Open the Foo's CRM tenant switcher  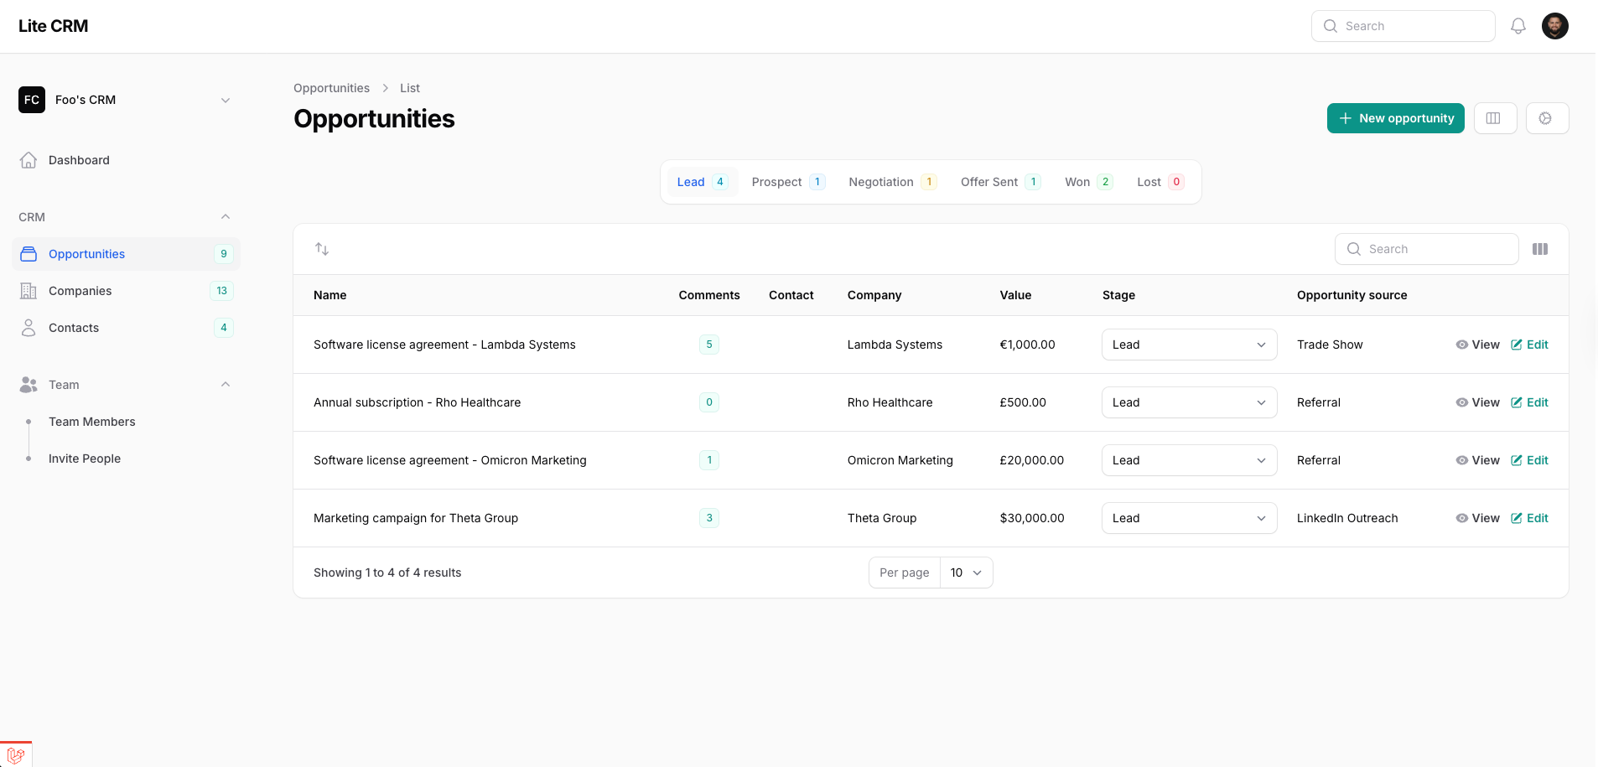tap(126, 100)
